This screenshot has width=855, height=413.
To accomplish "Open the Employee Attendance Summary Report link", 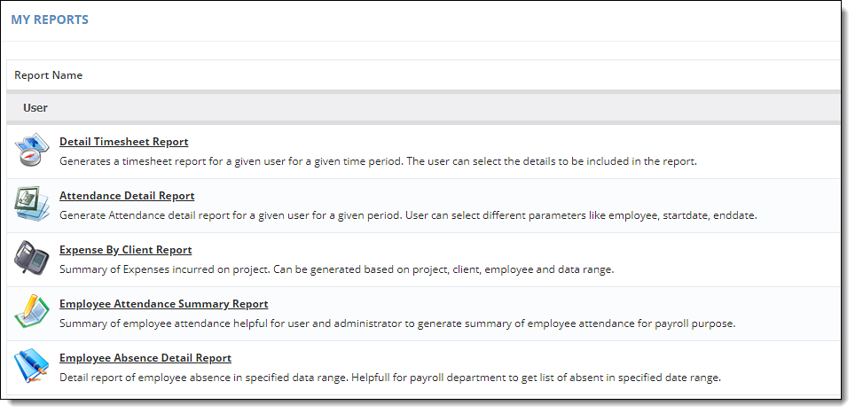I will 163,303.
